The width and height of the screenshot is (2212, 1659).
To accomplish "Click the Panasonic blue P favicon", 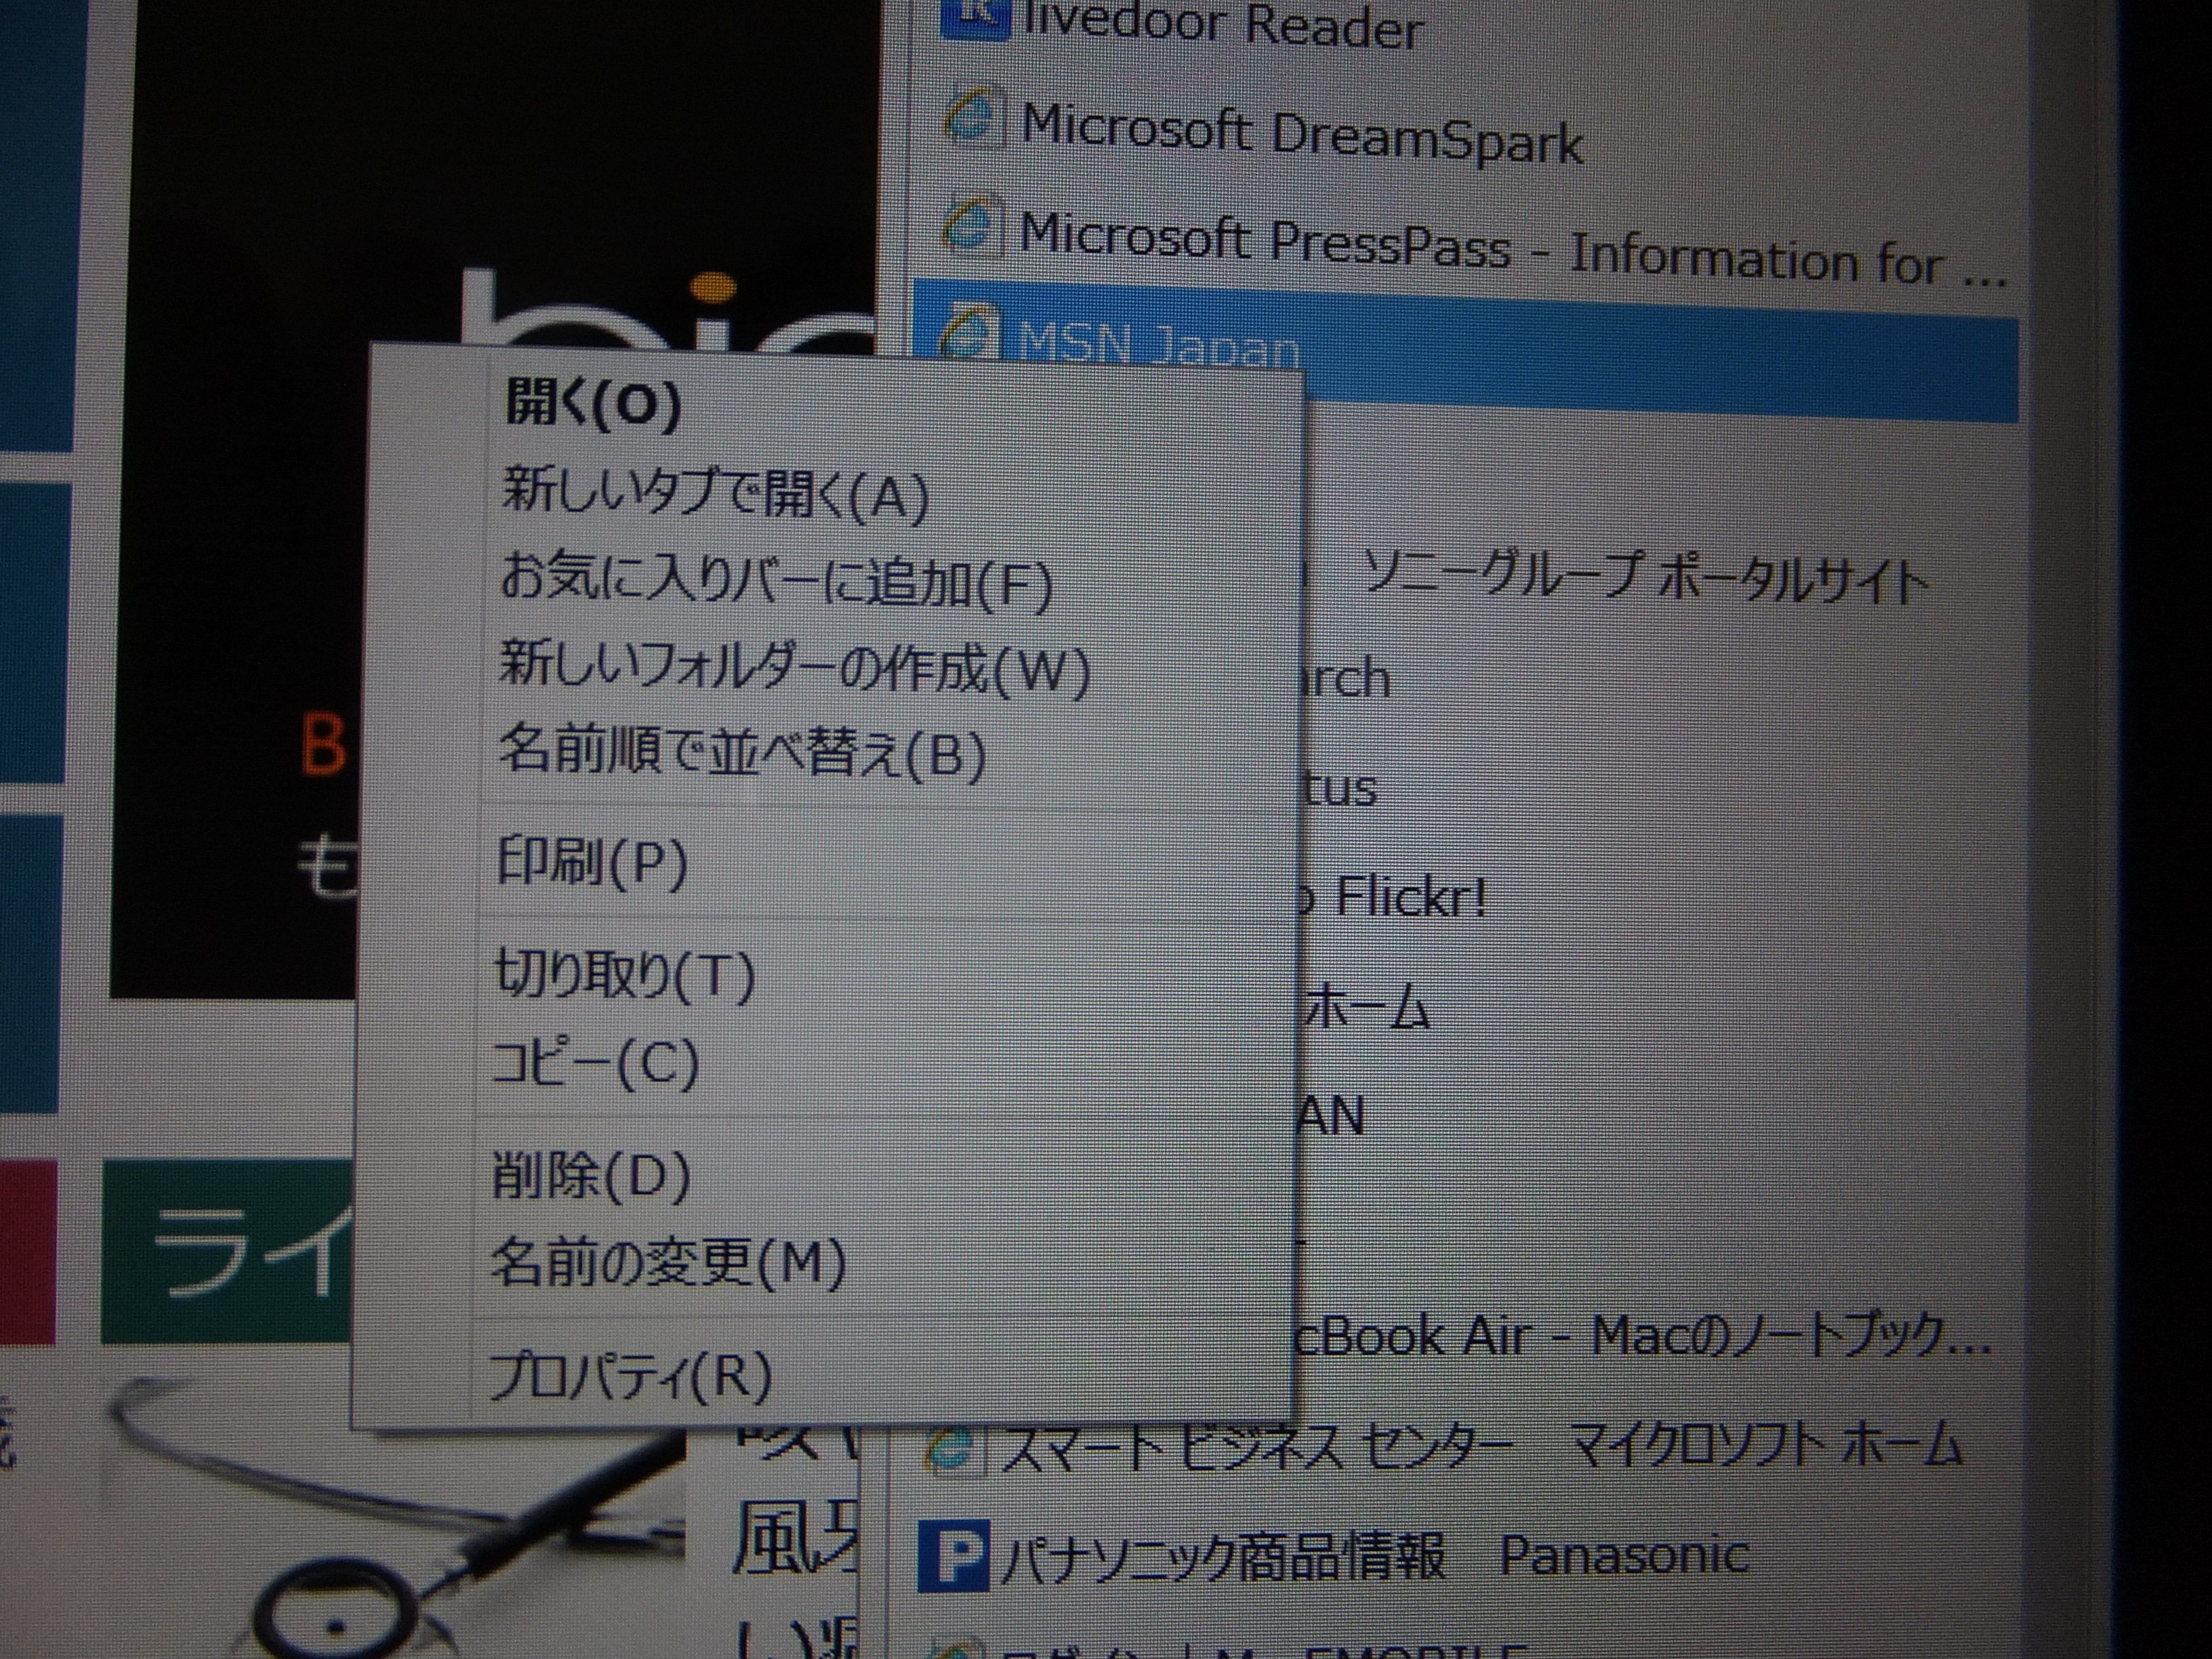I will point(954,1555).
